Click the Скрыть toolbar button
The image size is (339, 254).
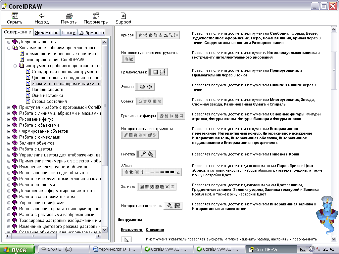click(15, 18)
